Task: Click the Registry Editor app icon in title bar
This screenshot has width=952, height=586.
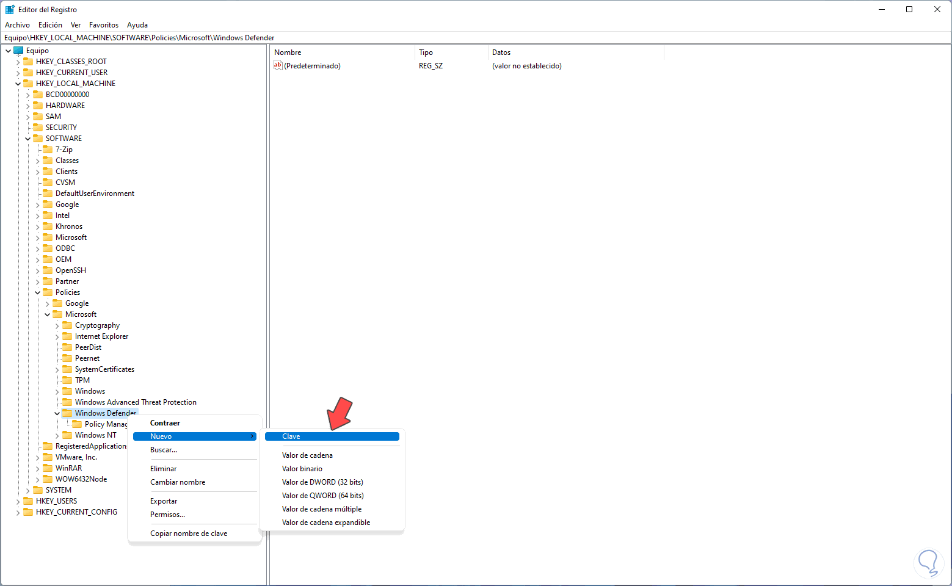Action: coord(10,9)
